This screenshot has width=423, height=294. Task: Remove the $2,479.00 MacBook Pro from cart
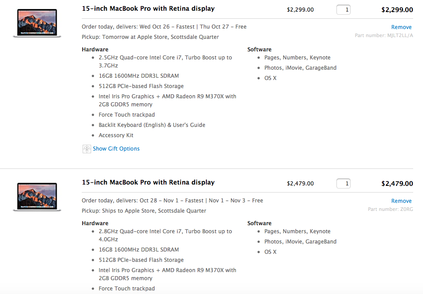click(x=401, y=201)
